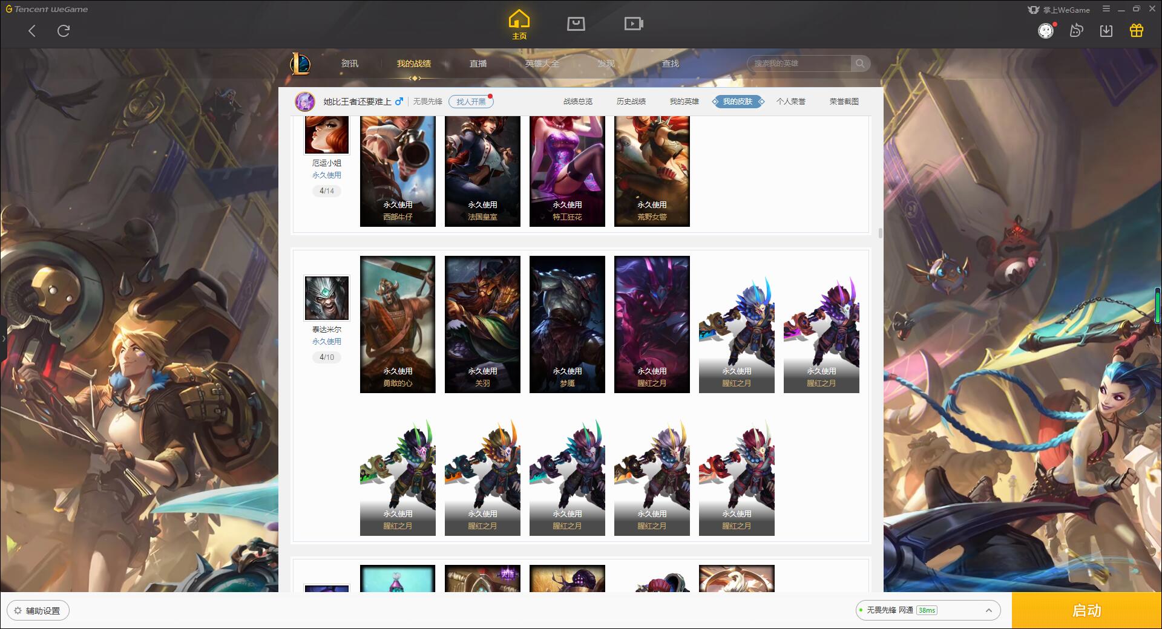Viewport: 1162px width, 629px height.
Task: Open the 主页 home icon
Action: [519, 25]
